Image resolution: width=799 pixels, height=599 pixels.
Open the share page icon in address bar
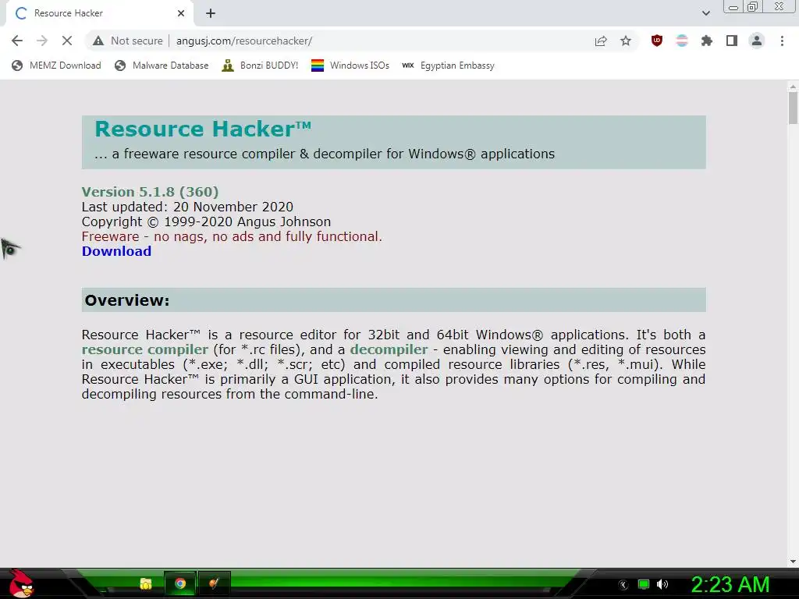point(601,41)
